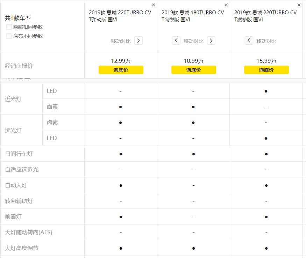Open 2019款 思域 180TURBO CVT尚悦版 title

click(x=193, y=16)
